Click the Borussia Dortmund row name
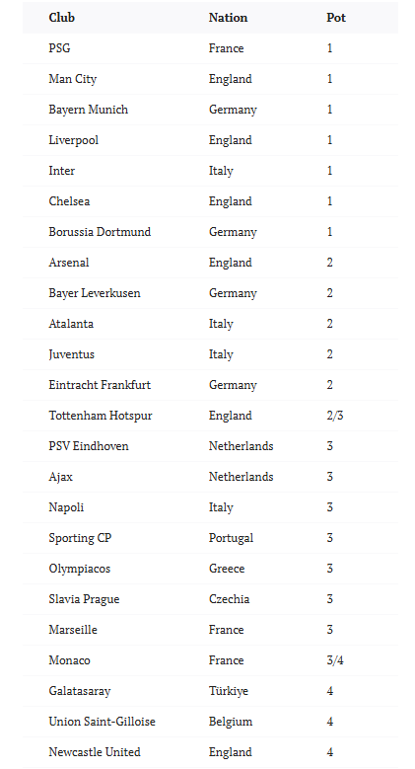415x769 pixels. click(x=100, y=232)
